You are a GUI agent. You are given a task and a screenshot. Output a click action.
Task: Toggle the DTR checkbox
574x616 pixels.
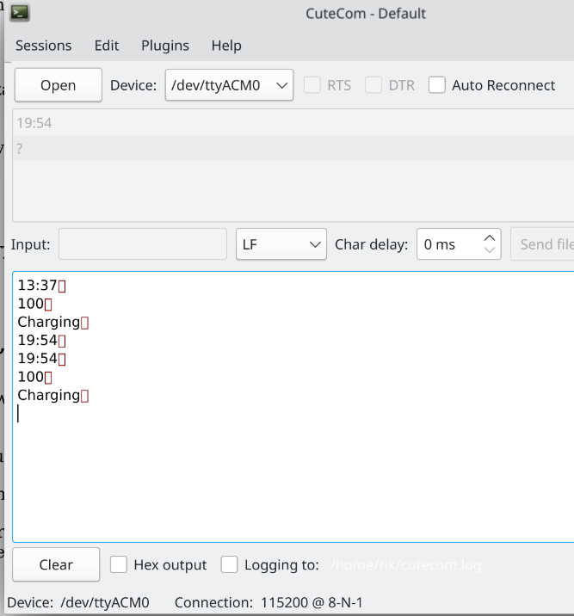click(x=373, y=85)
